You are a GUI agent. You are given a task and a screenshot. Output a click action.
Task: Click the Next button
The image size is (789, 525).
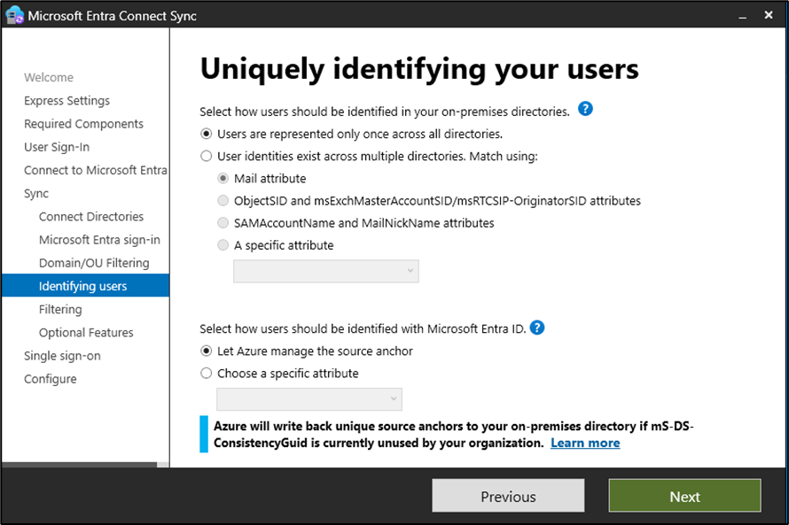click(684, 497)
